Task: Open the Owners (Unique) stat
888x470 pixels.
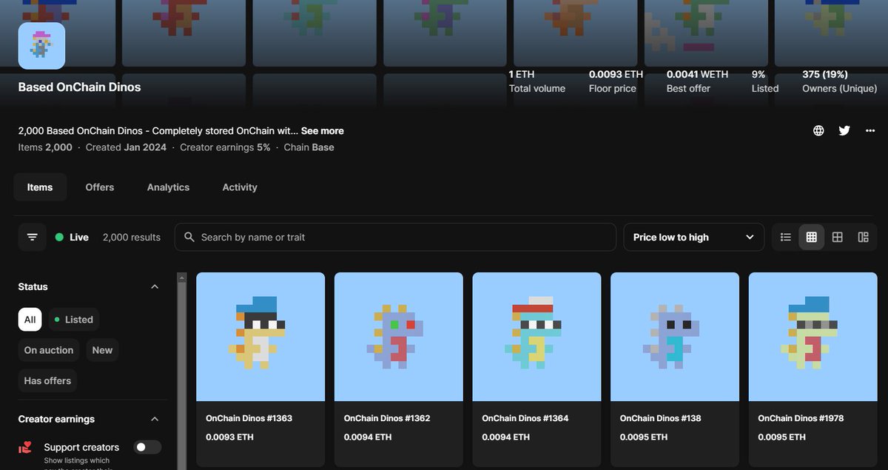Action: pos(840,81)
